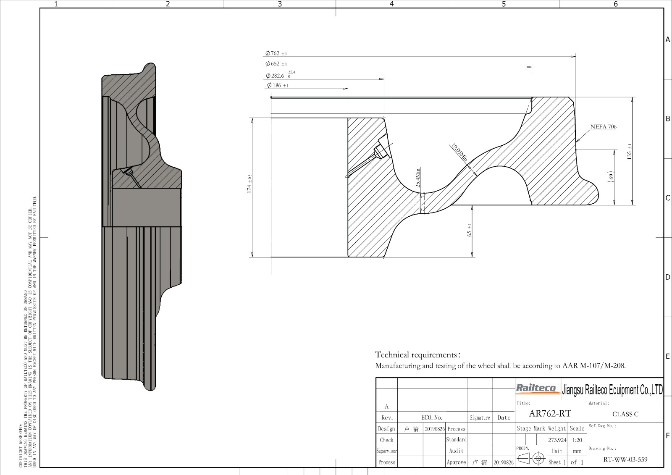672x475 pixels.
Task: Click the 'Check' row label
Action: point(387,440)
